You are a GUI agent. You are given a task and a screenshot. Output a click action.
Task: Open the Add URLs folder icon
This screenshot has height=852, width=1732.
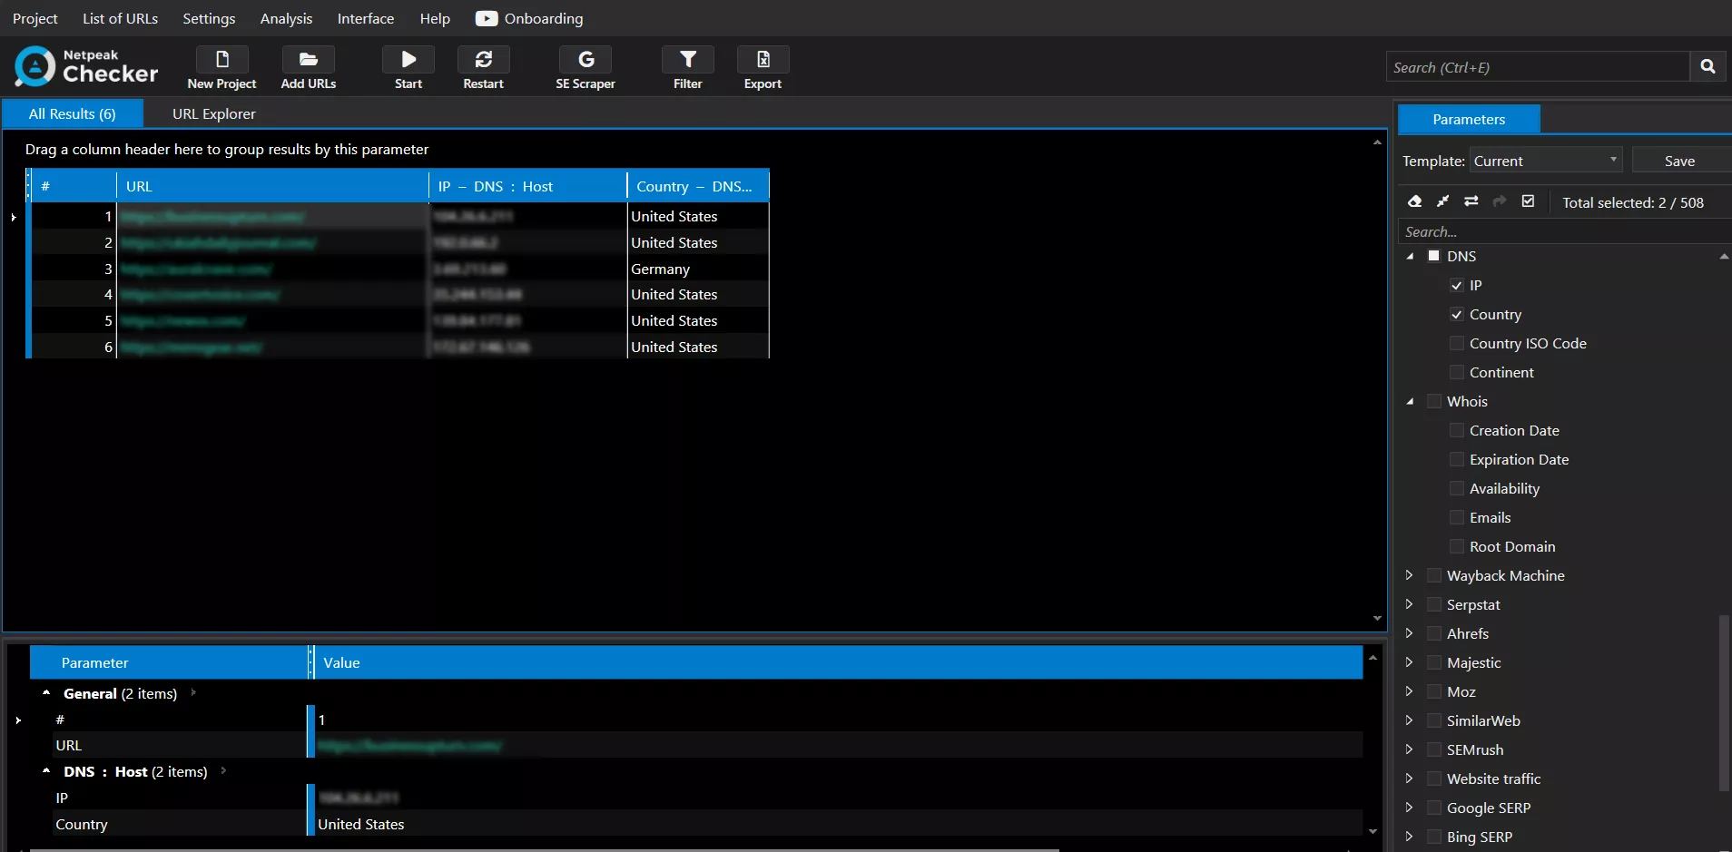(309, 60)
